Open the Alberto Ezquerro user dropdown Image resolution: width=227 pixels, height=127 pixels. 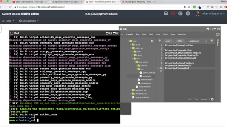[x=213, y=14]
